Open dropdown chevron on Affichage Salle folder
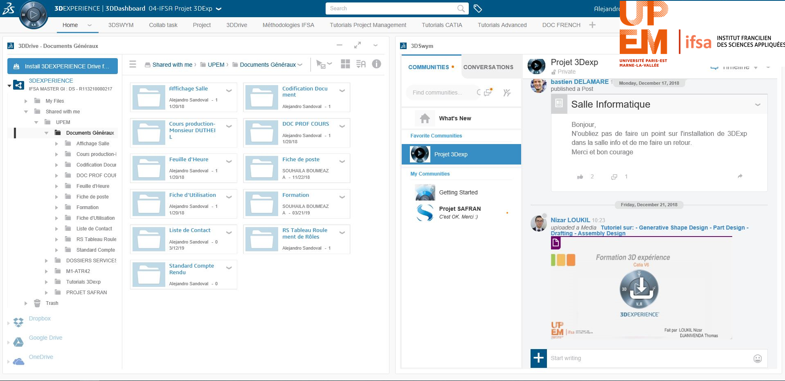Image resolution: width=785 pixels, height=381 pixels. 229,91
